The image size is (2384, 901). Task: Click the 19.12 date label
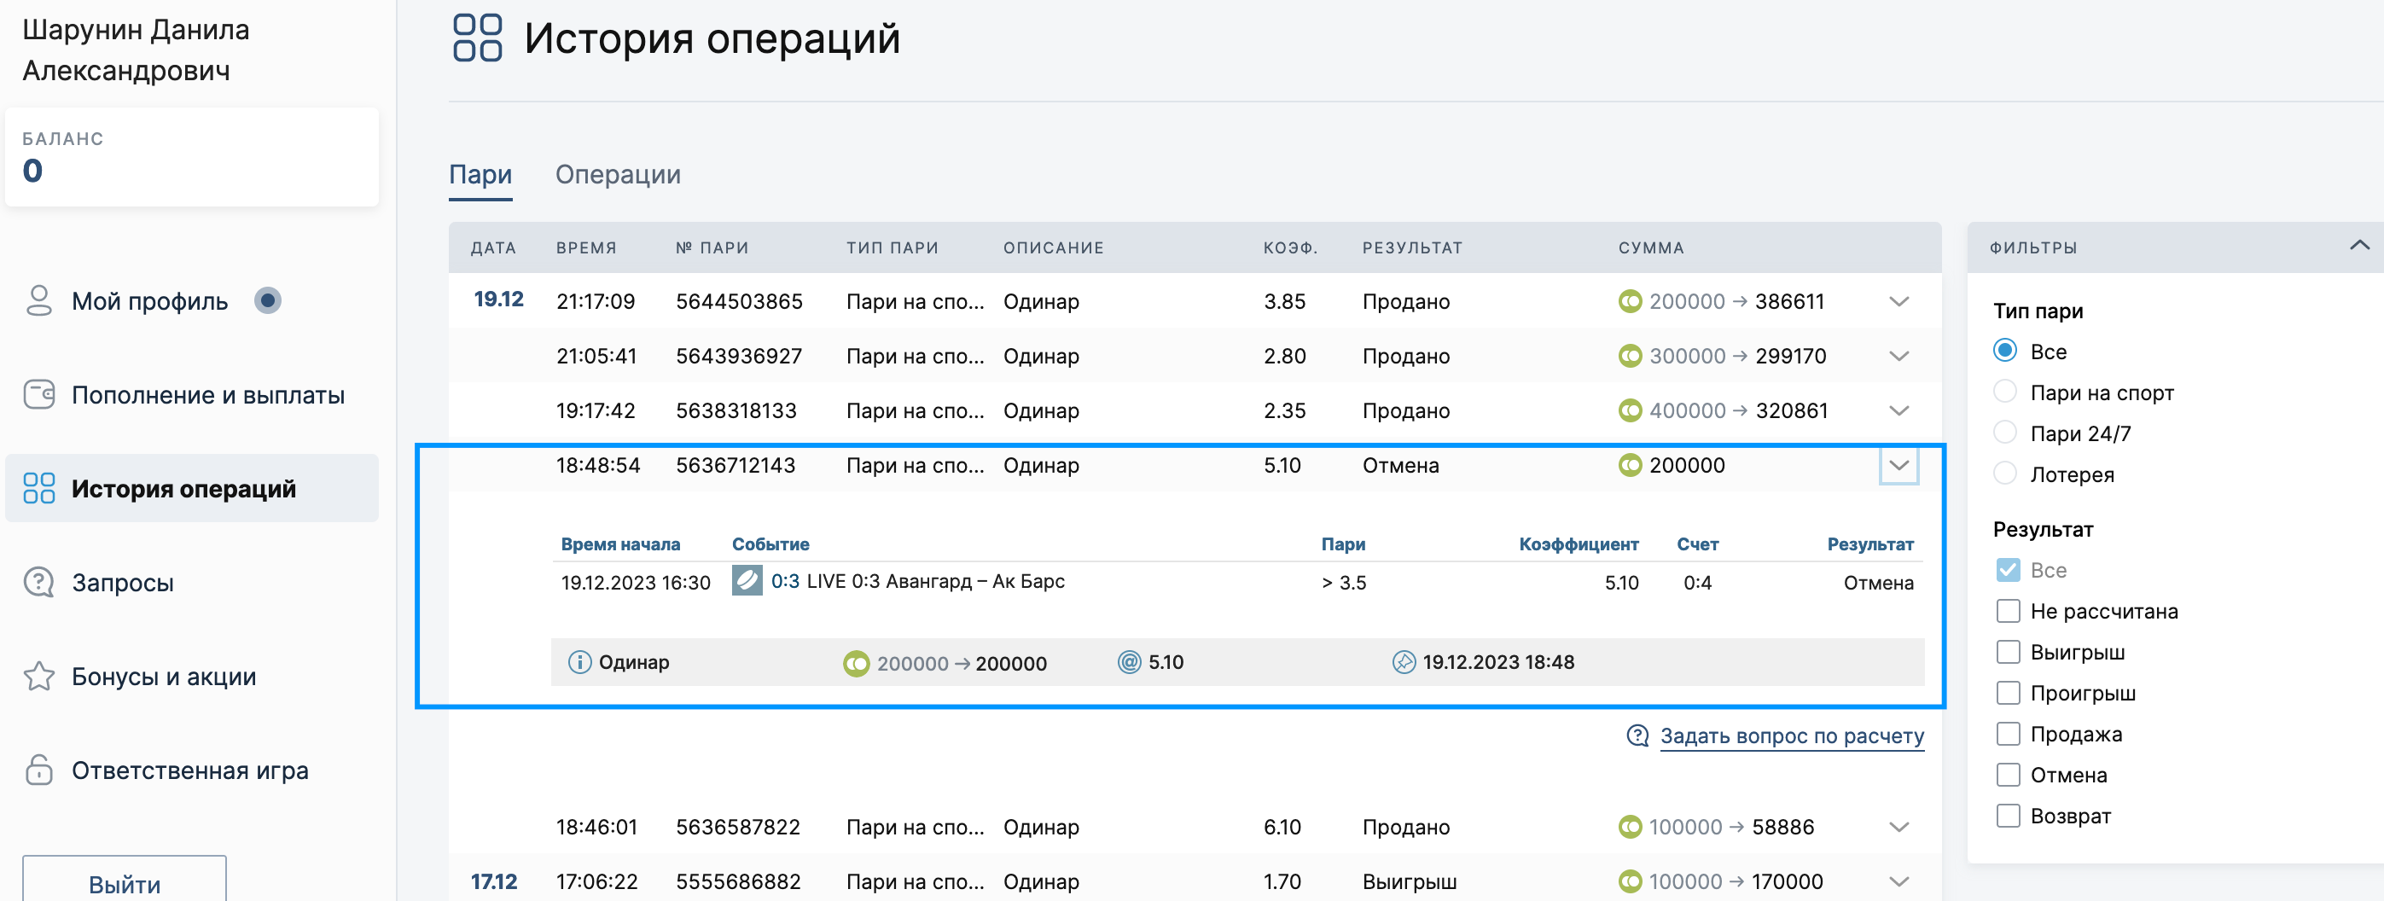pos(498,299)
